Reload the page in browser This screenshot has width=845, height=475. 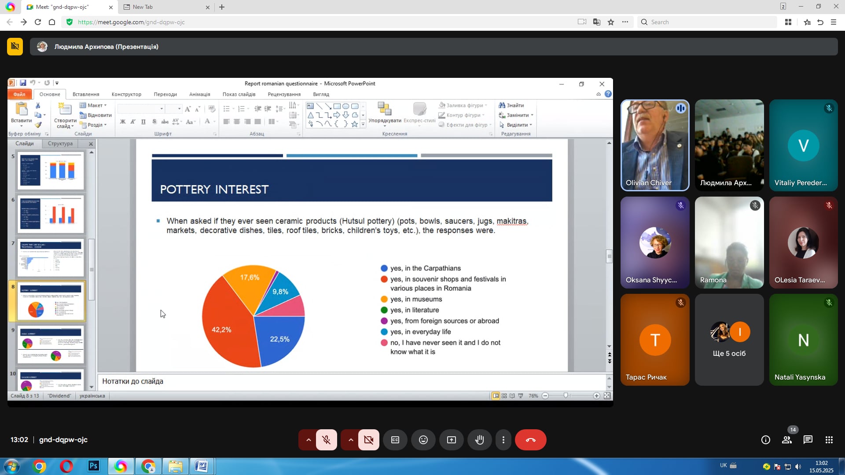tap(38, 22)
